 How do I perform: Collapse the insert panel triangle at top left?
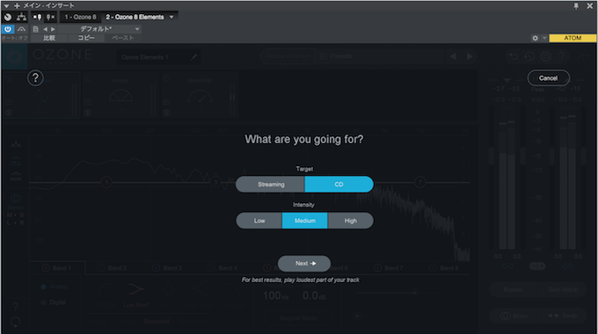pos(6,6)
